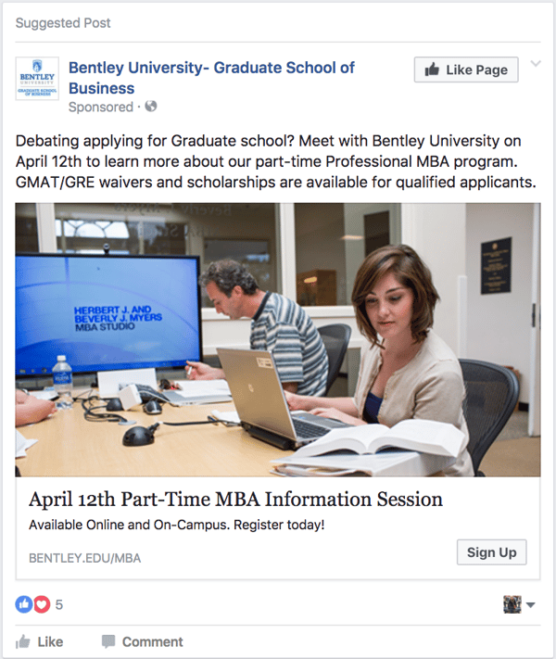Click the April 12th Part-Time MBA headline
This screenshot has width=556, height=659.
(x=235, y=500)
